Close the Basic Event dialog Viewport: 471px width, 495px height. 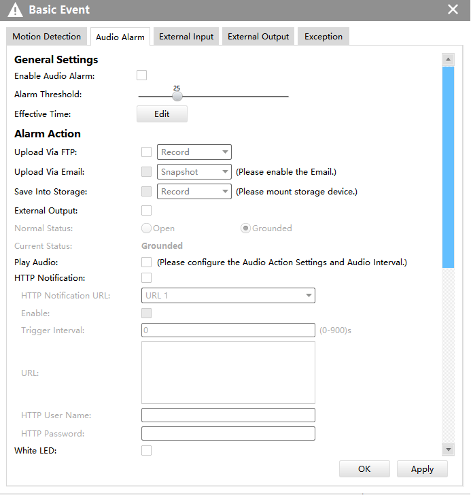tap(453, 10)
